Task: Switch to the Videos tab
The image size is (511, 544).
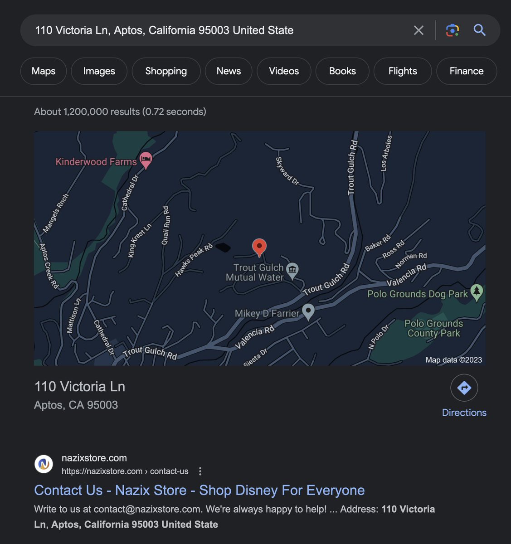Action: point(284,71)
